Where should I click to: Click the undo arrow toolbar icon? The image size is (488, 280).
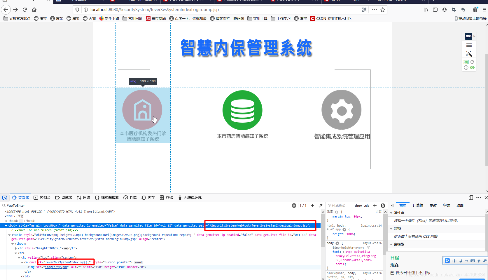tap(463, 10)
